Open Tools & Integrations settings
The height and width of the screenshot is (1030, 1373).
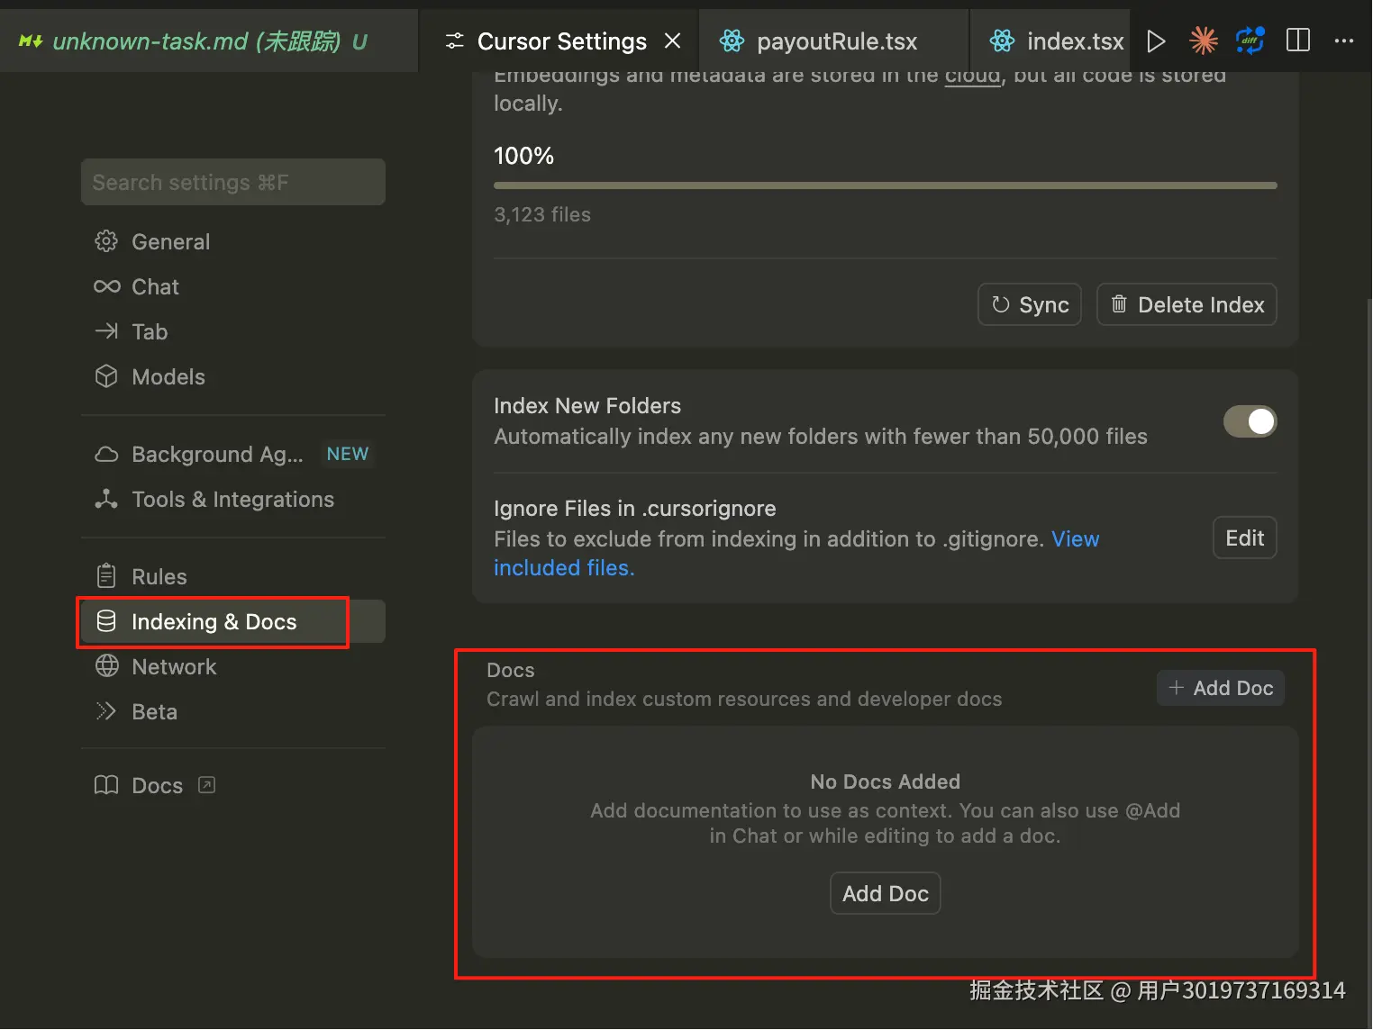click(x=232, y=499)
